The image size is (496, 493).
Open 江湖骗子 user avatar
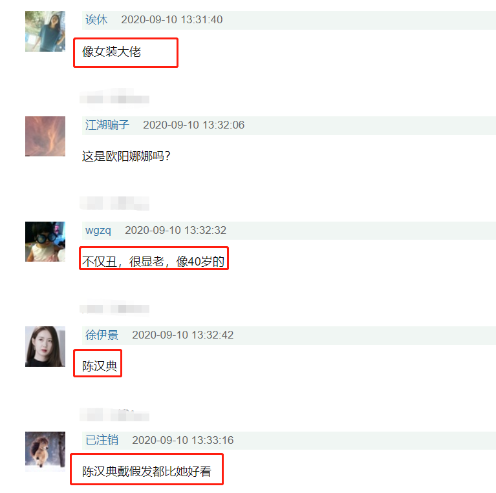[45, 136]
